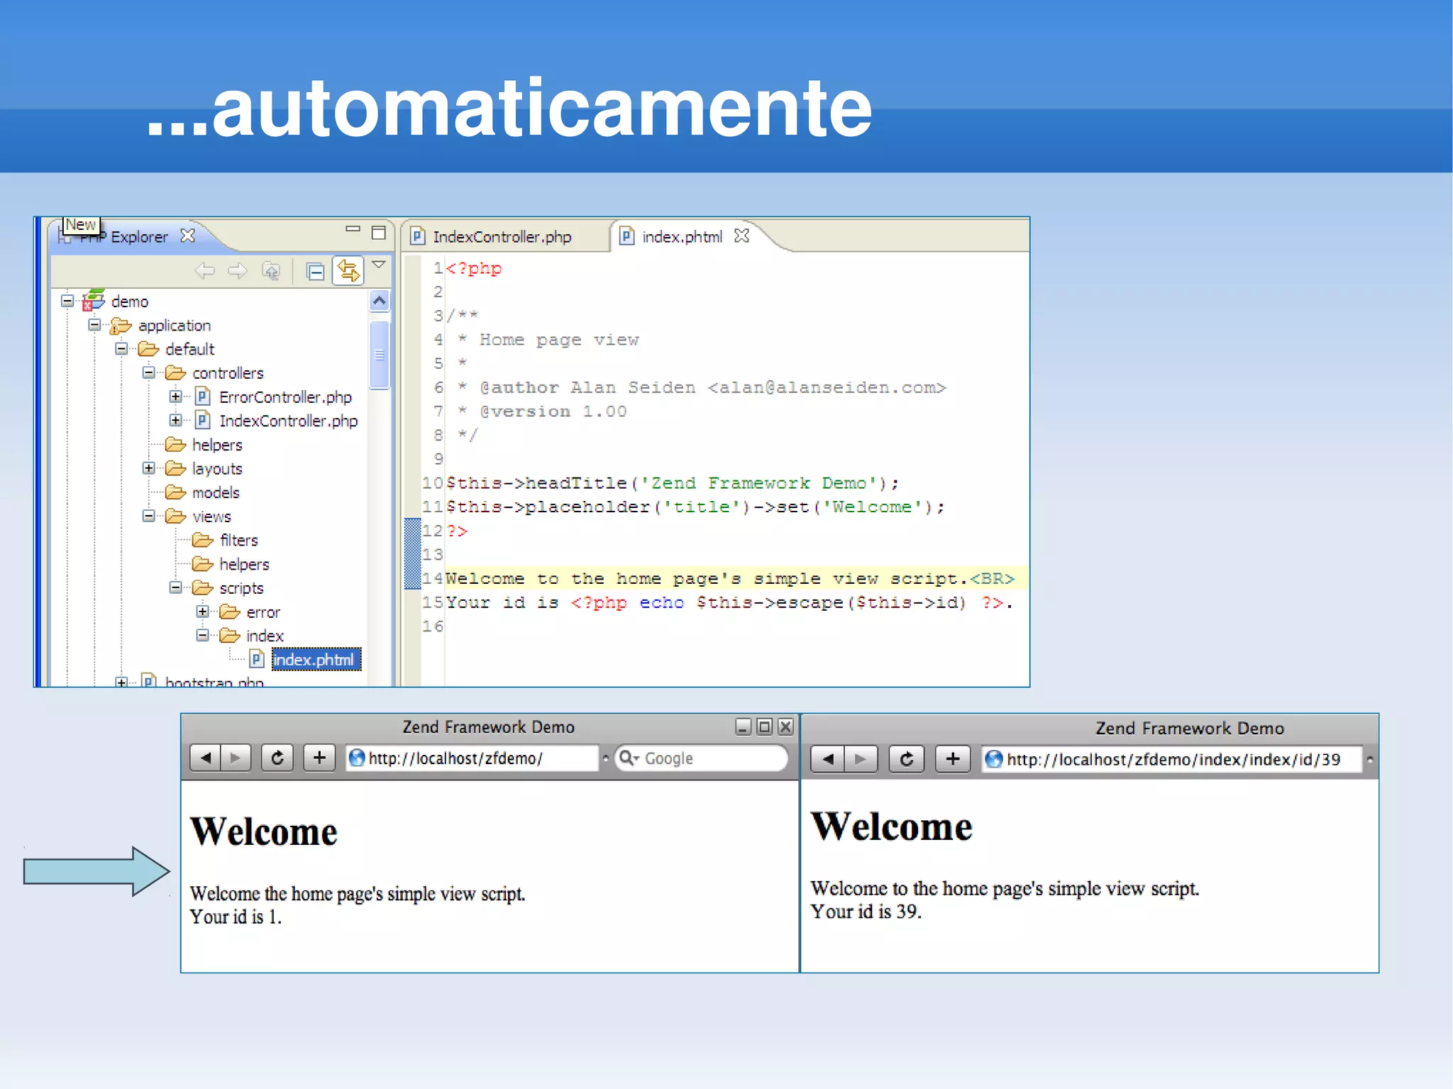Click the PHP Explorer vertical scrollbar thumb
This screenshot has height=1089, width=1453.
coord(380,355)
